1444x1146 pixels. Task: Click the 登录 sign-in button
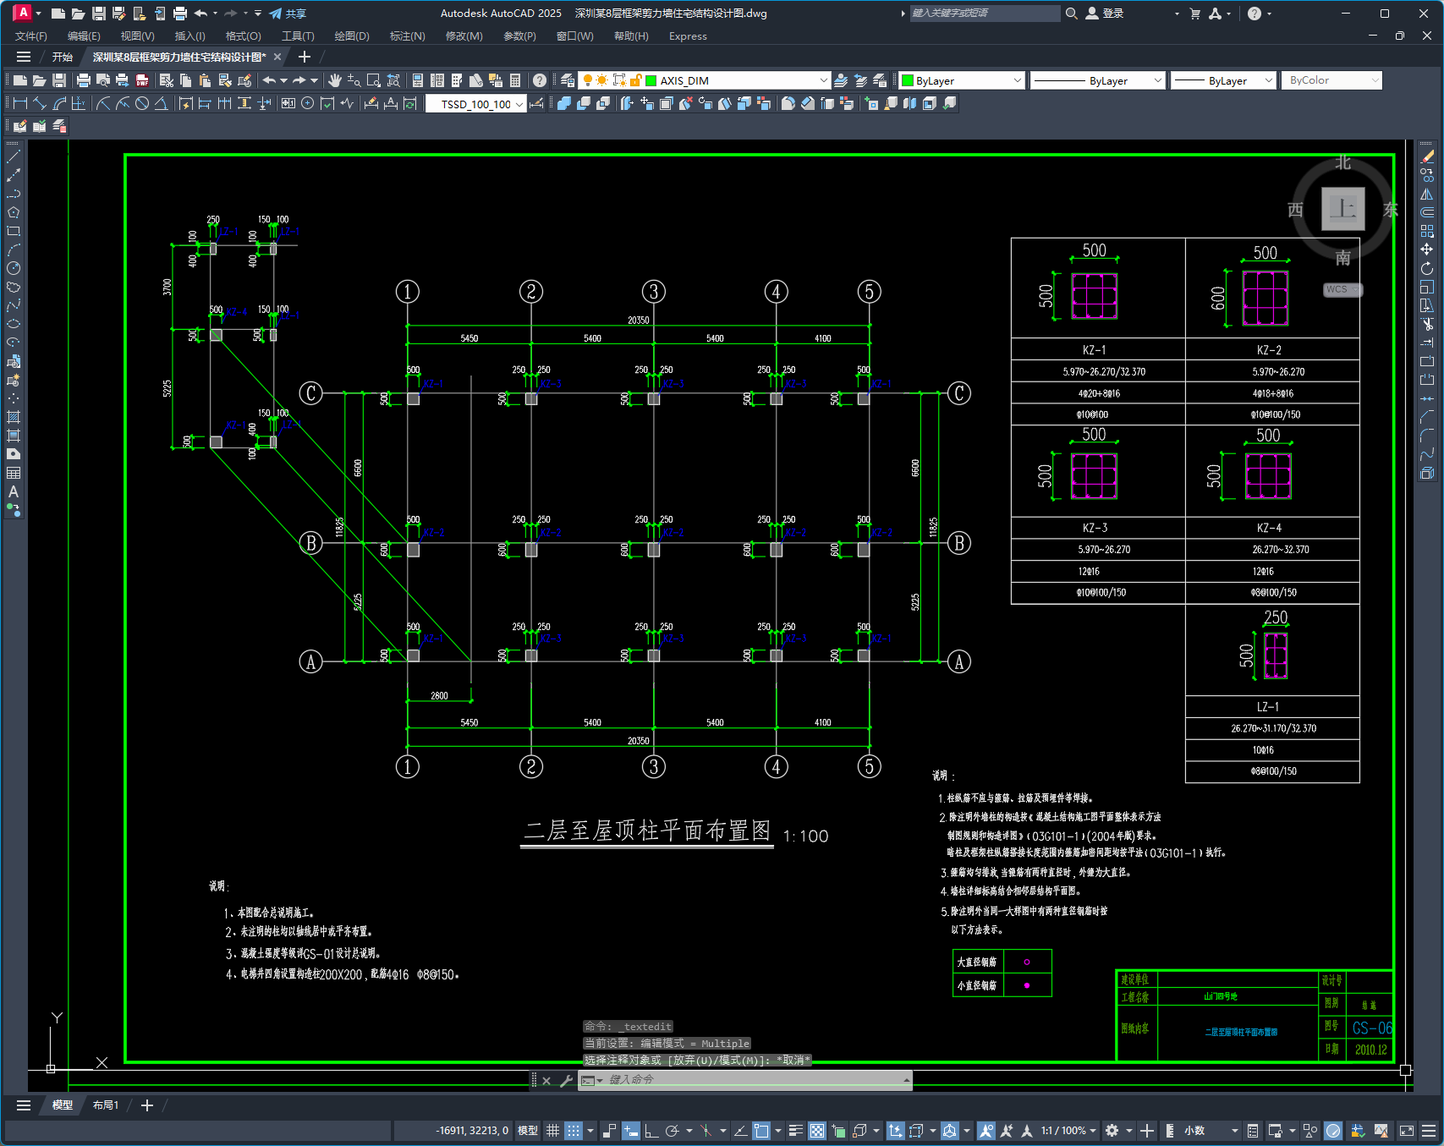coord(1105,14)
